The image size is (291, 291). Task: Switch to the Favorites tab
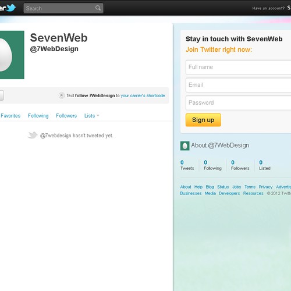coord(10,116)
